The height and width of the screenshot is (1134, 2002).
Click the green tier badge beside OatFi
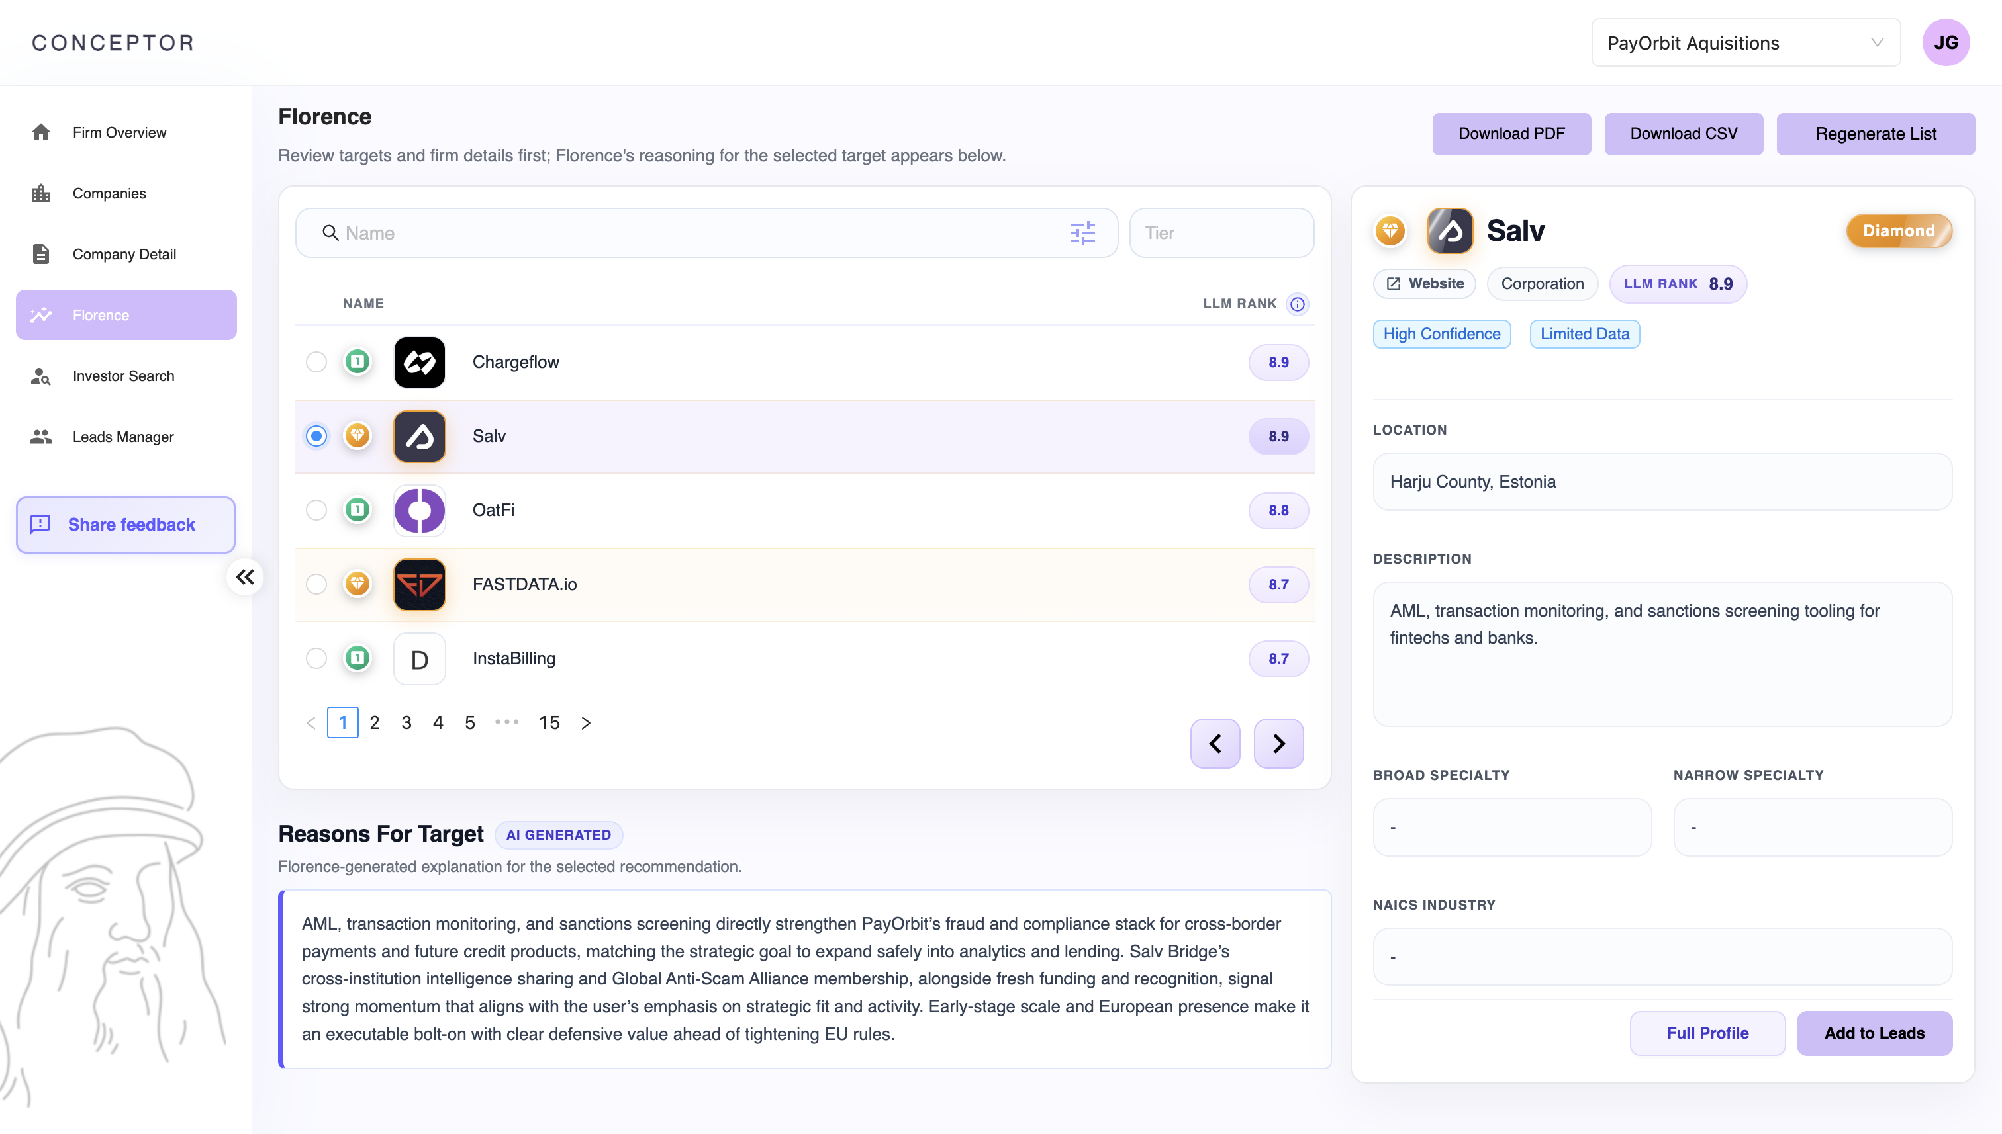point(358,509)
